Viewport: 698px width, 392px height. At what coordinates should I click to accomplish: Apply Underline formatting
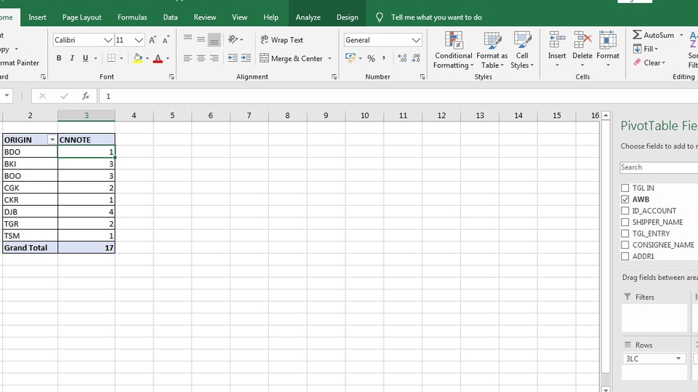coord(85,58)
